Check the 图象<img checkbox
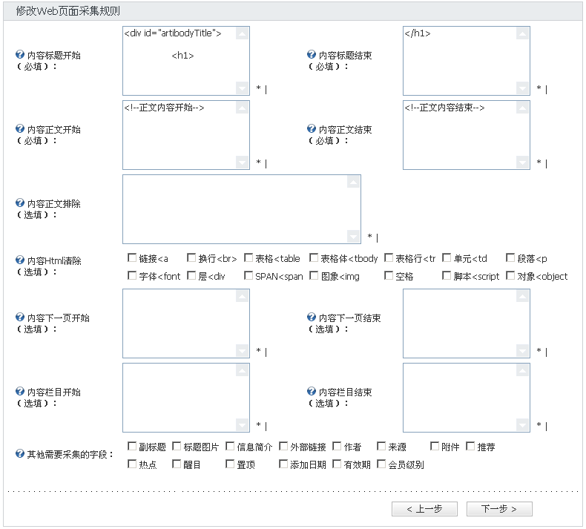The image size is (586, 529). click(x=314, y=275)
